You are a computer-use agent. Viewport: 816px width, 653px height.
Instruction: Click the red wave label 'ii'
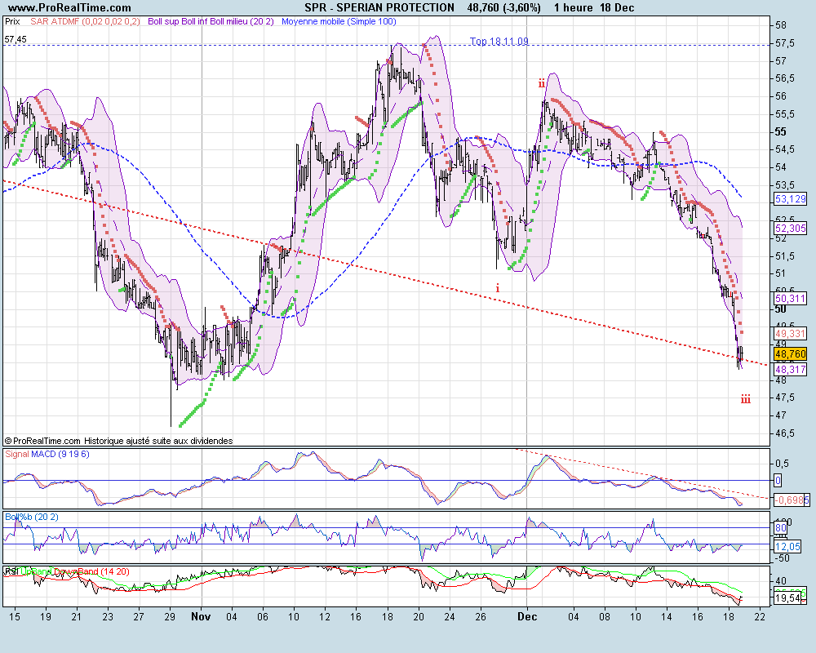[x=542, y=83]
